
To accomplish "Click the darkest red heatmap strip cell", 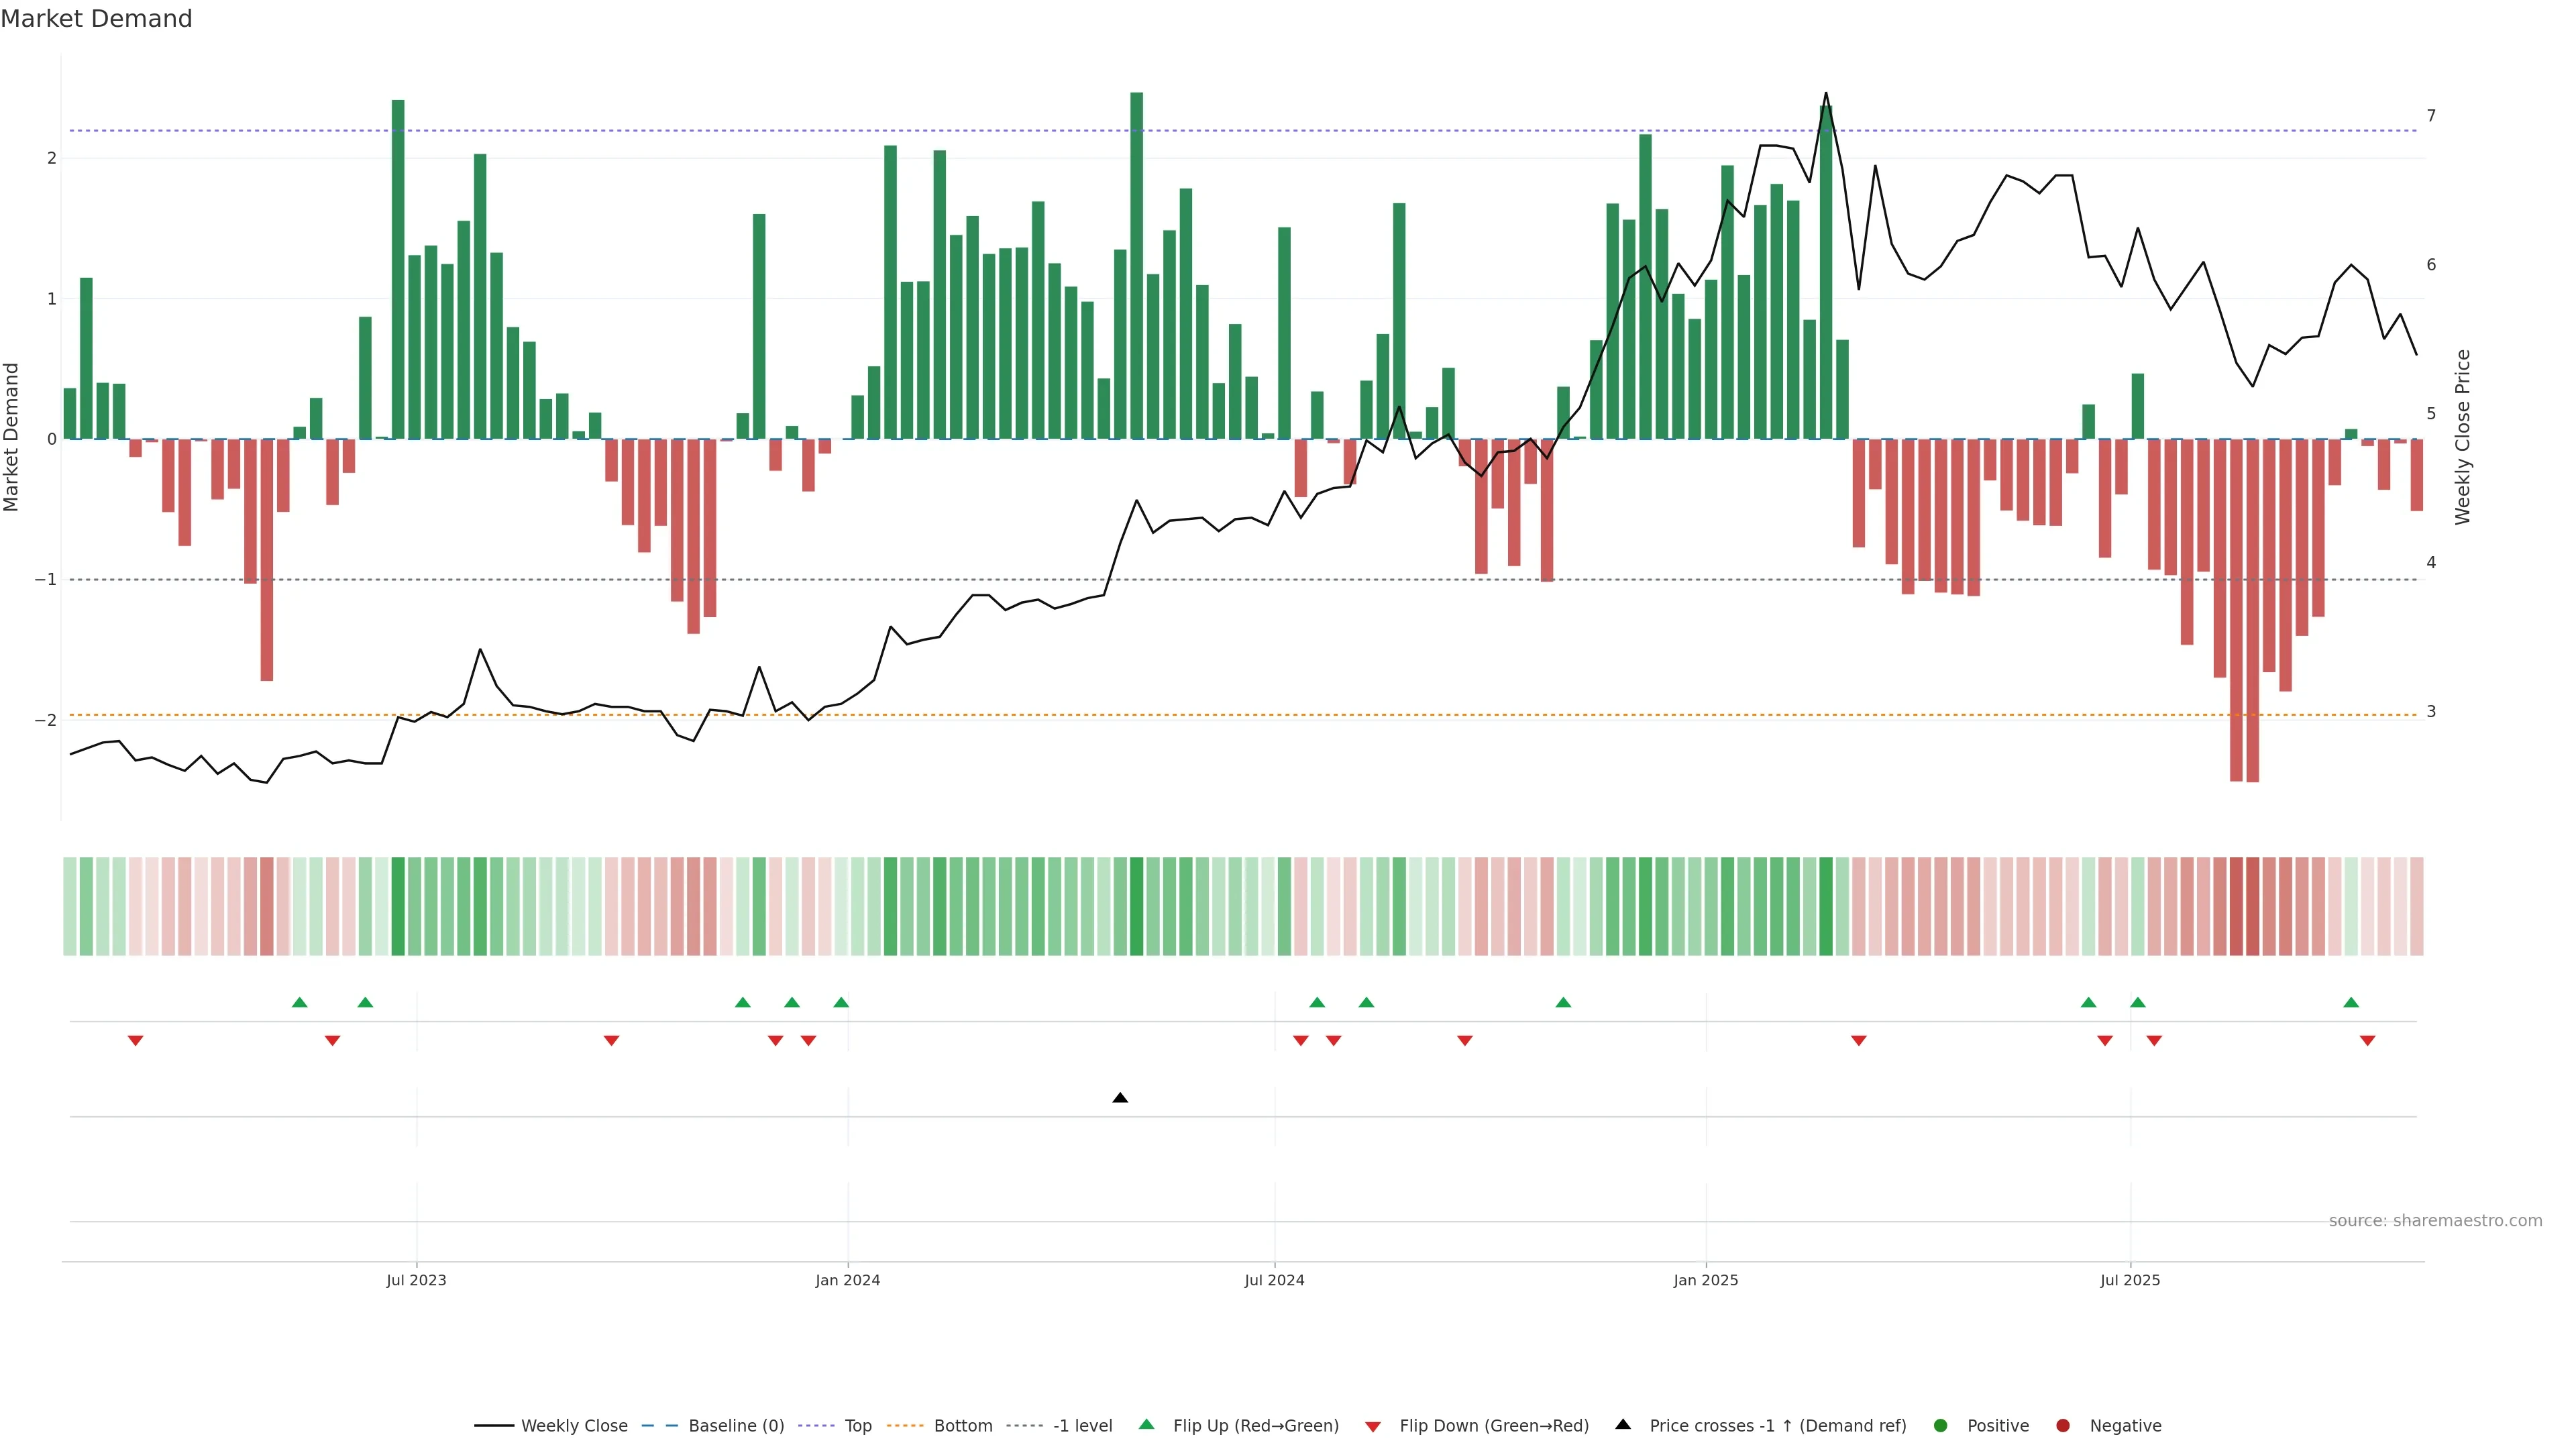I will [2252, 906].
